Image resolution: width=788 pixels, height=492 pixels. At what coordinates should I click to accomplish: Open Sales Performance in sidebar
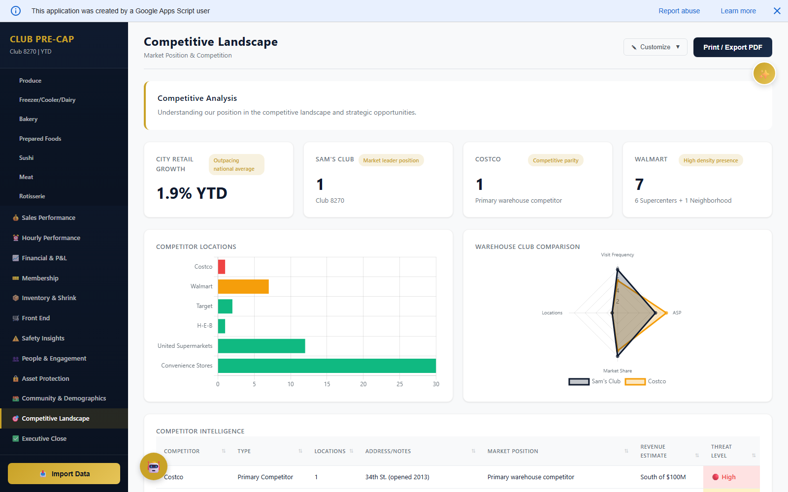coord(48,217)
